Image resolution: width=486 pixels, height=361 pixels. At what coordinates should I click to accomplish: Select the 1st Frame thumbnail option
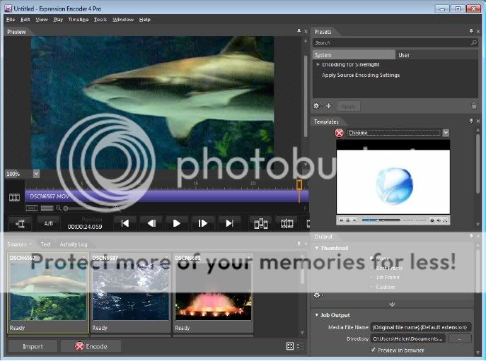(371, 278)
